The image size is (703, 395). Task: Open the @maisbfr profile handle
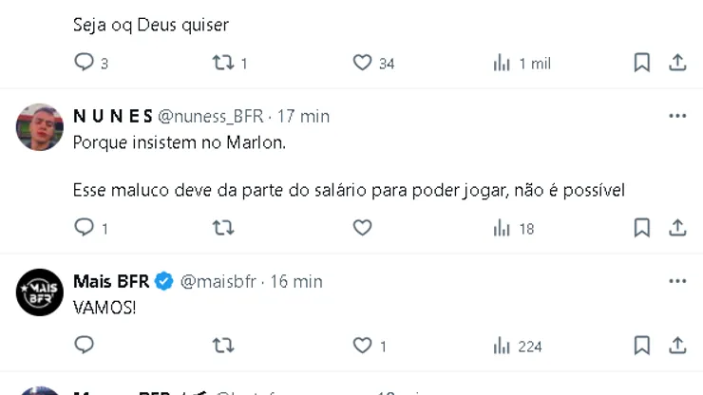coord(218,281)
